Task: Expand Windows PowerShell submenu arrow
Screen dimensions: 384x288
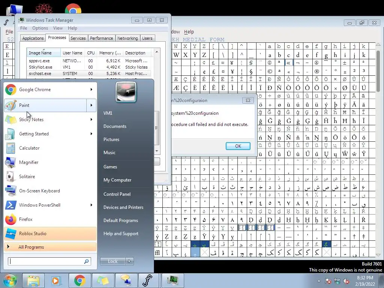Action: coord(91,205)
